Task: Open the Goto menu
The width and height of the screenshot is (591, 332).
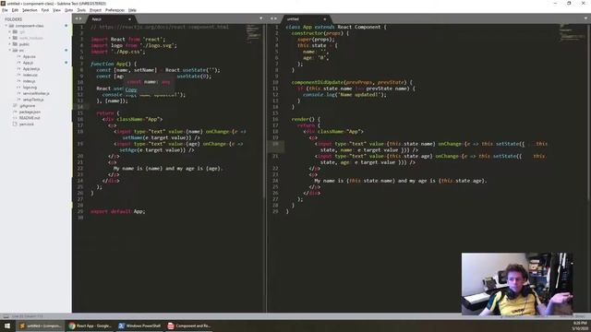Action: [69, 10]
